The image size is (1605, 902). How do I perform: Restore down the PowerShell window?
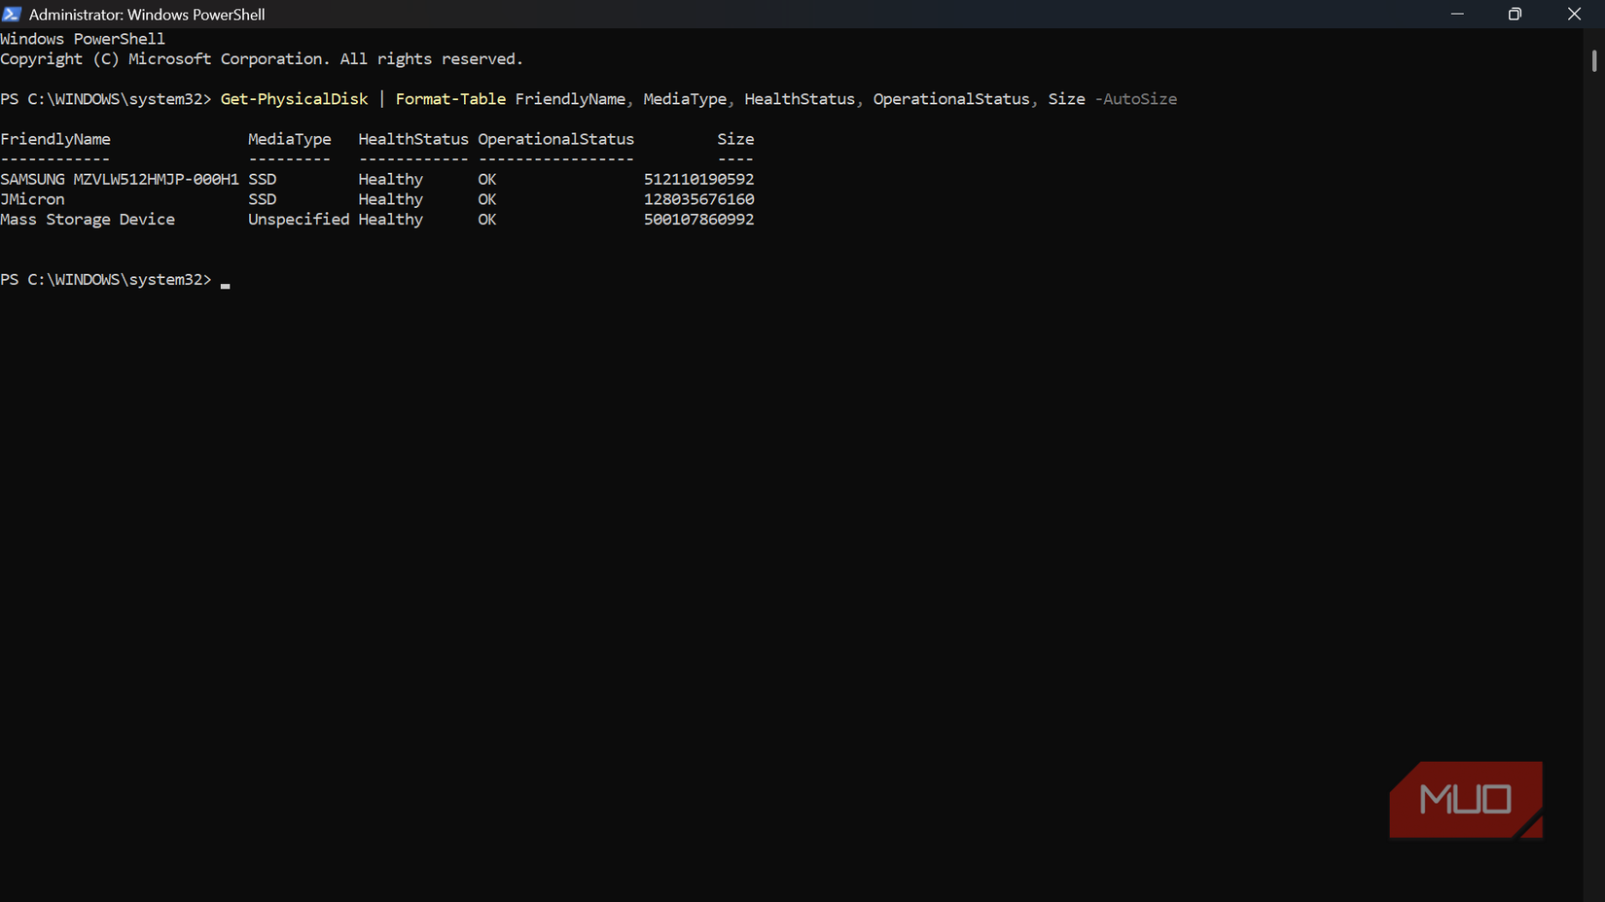1515,14
